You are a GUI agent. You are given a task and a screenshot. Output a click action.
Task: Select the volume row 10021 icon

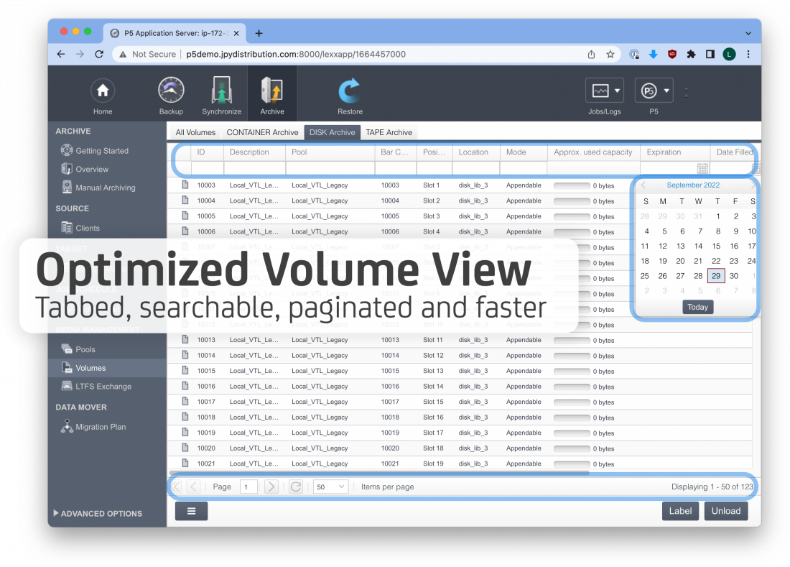[185, 464]
